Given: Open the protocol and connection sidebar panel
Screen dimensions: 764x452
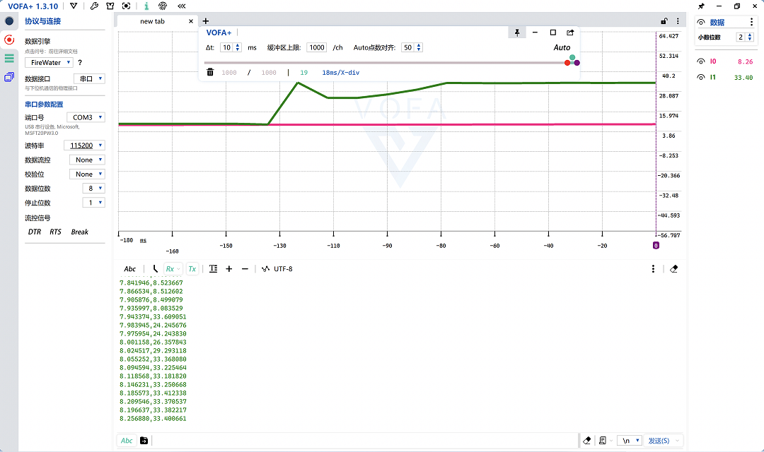Looking at the screenshot, I should 9,40.
